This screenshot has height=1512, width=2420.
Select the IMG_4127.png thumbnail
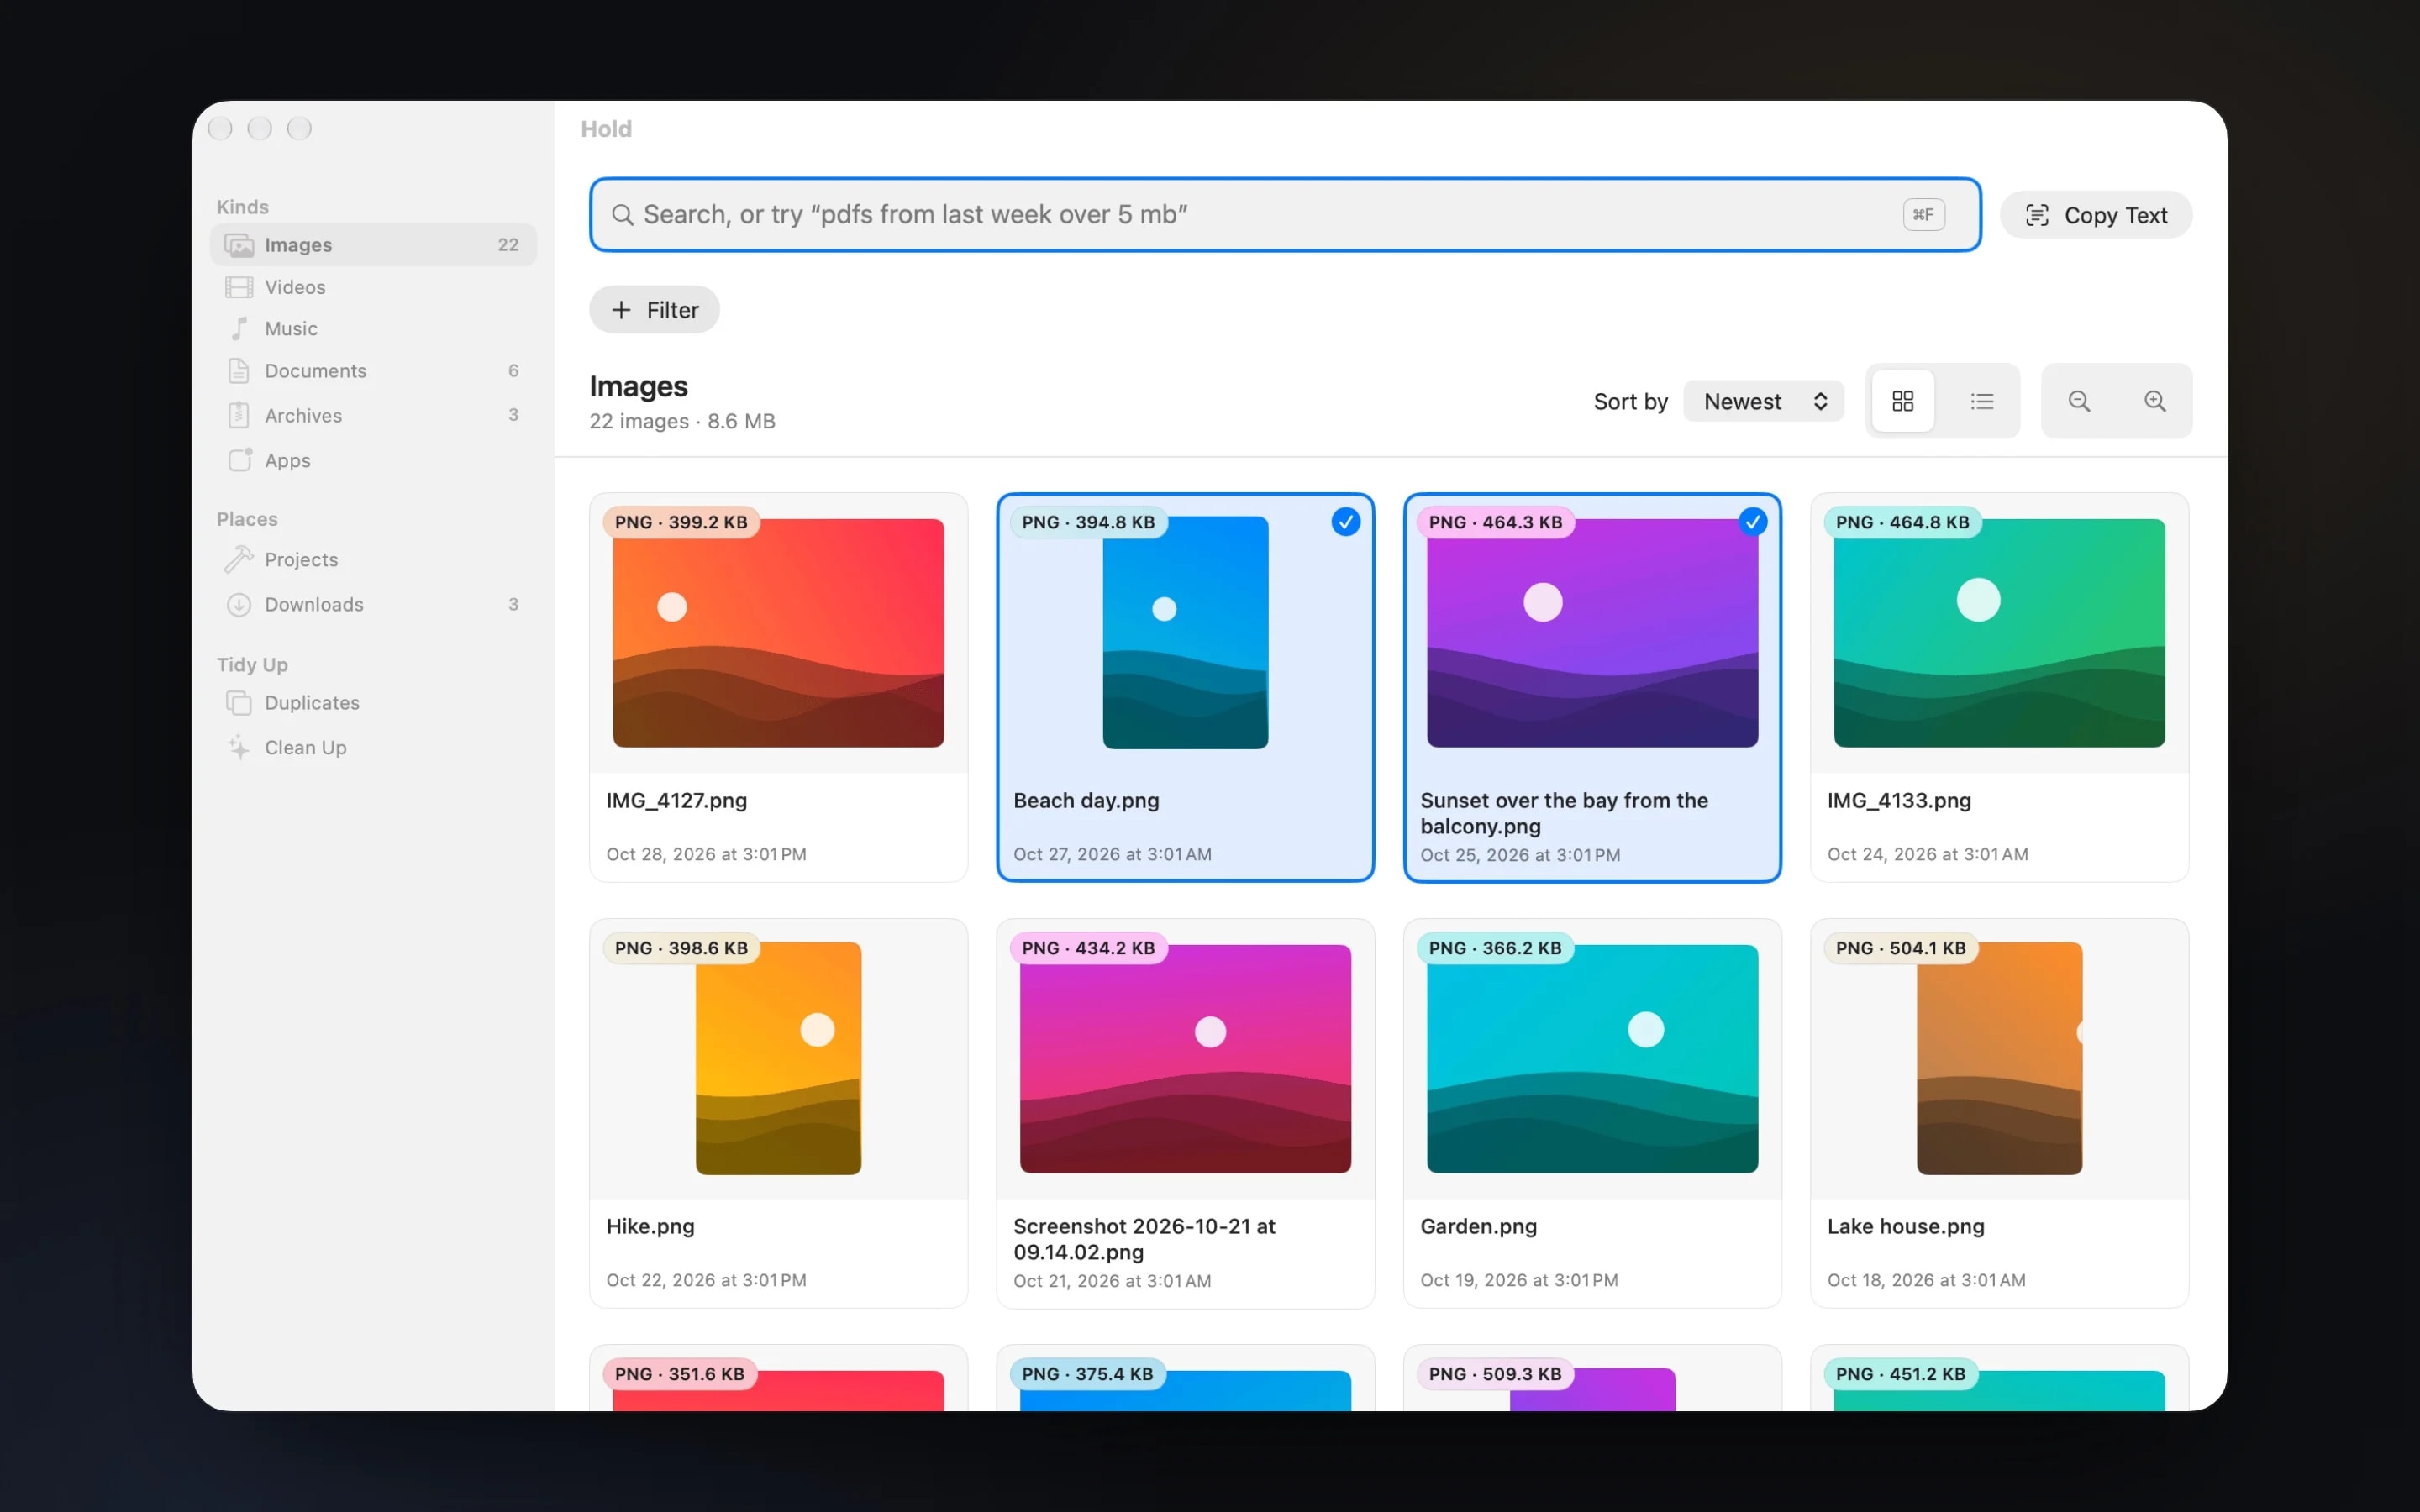778,633
